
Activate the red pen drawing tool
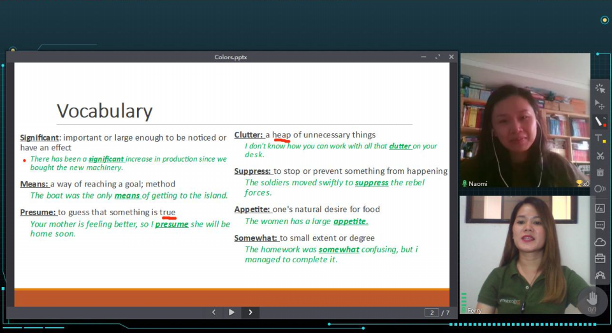coord(600,122)
